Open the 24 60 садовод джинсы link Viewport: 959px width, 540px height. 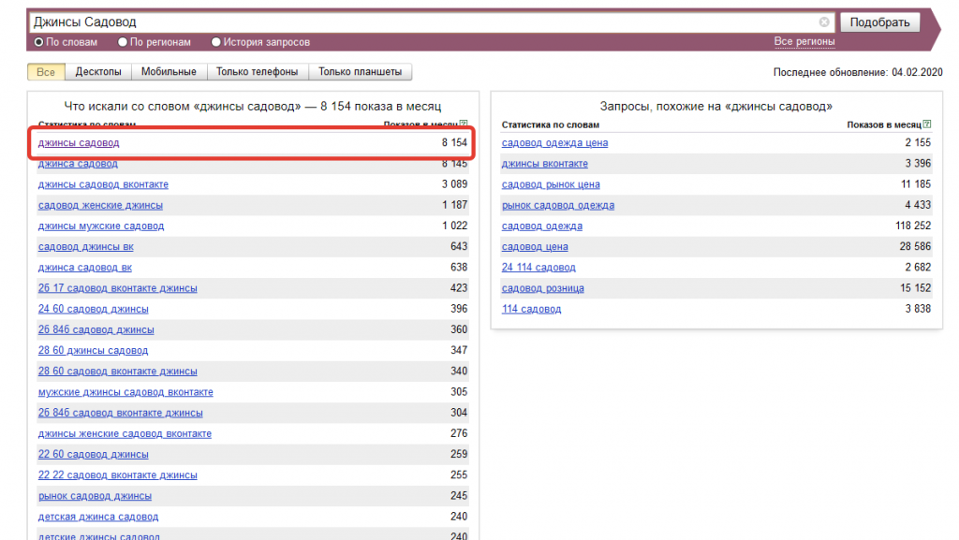coord(93,309)
